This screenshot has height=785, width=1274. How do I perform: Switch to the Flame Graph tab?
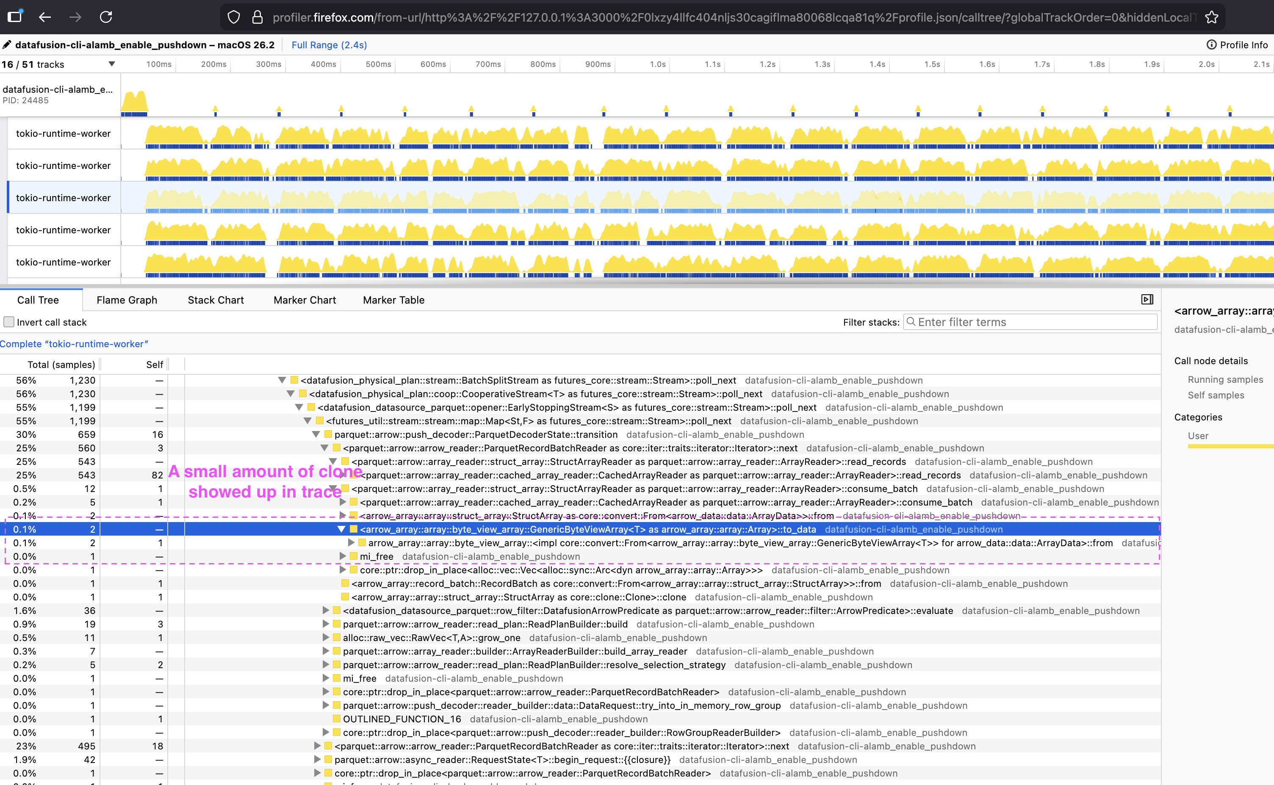(127, 300)
